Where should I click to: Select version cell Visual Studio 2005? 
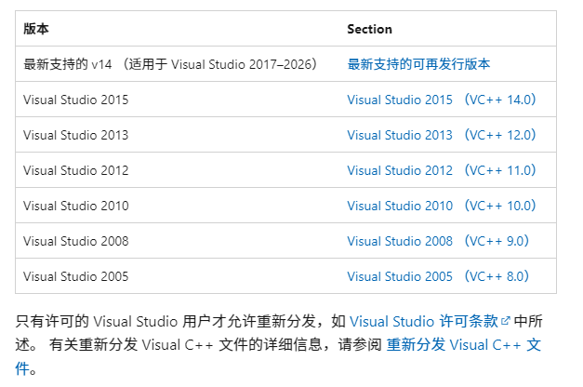click(76, 276)
